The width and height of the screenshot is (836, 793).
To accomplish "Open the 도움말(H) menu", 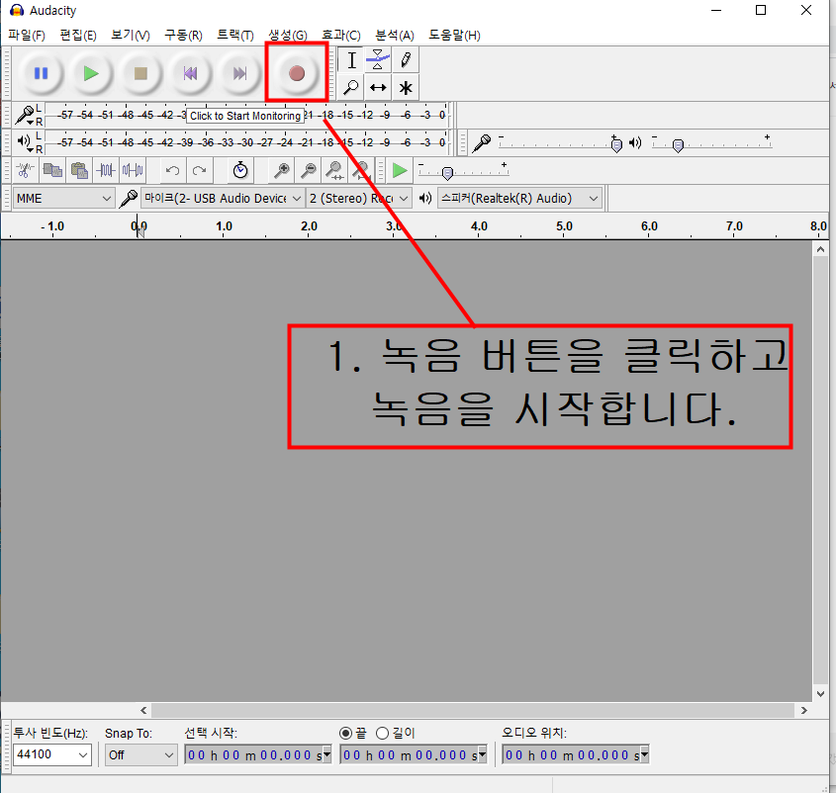I will (x=454, y=36).
